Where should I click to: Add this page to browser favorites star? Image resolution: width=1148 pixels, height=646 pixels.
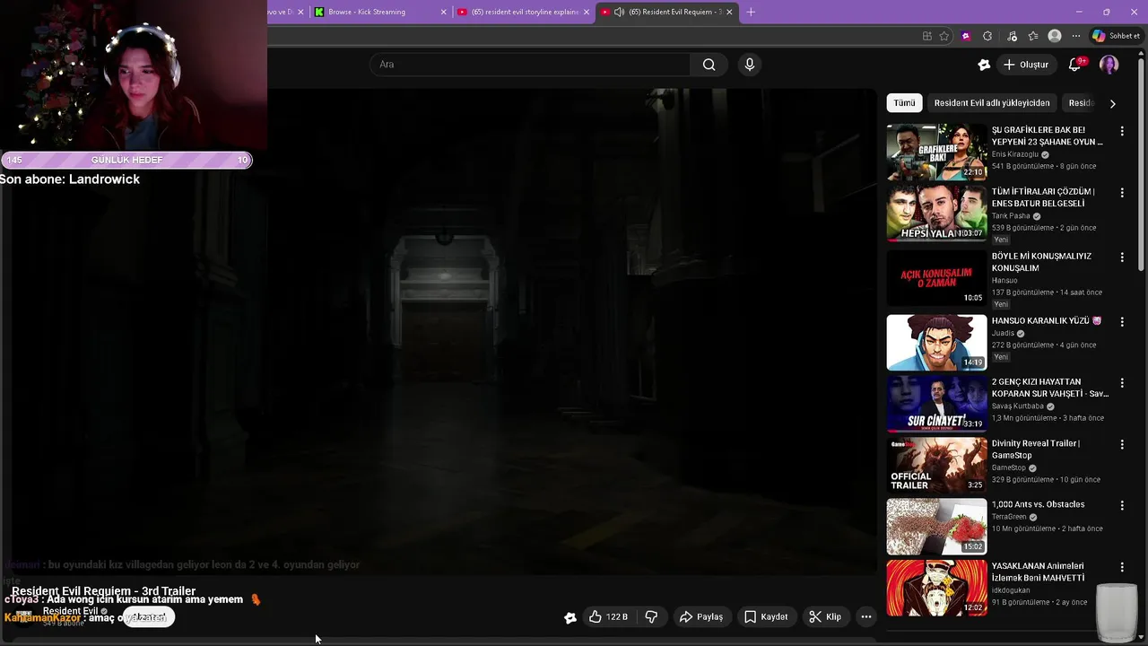[x=944, y=36]
